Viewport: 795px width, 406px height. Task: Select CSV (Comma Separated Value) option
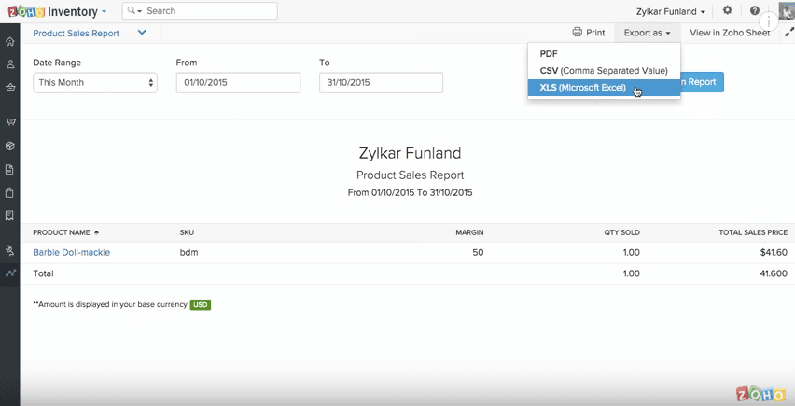click(603, 71)
